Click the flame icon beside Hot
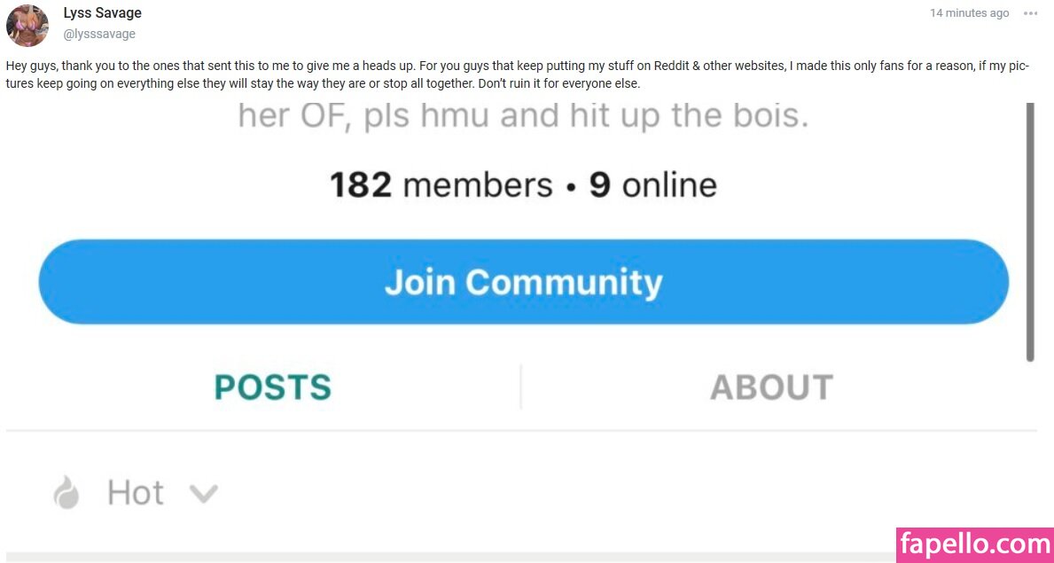Screen dimensions: 1054x563 point(66,492)
